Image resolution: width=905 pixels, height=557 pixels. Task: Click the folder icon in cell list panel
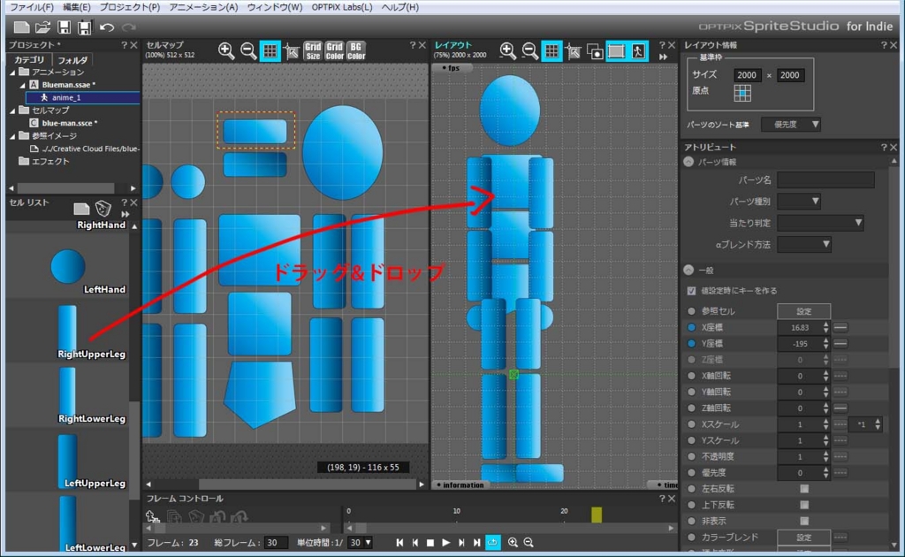pos(81,209)
